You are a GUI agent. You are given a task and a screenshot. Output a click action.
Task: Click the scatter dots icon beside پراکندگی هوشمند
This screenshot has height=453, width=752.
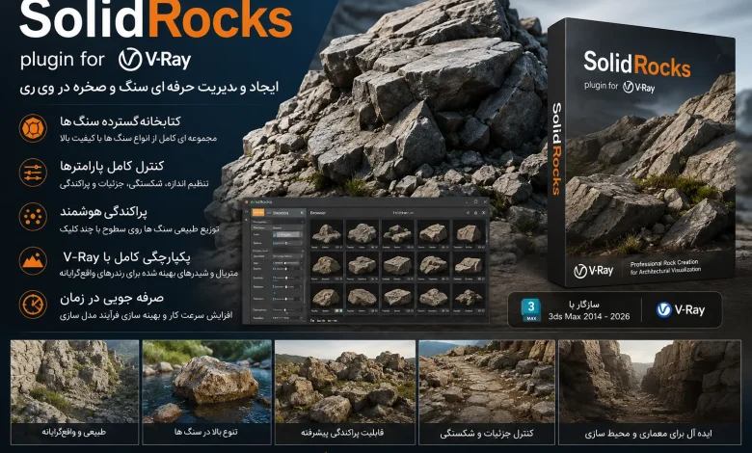pos(33,217)
